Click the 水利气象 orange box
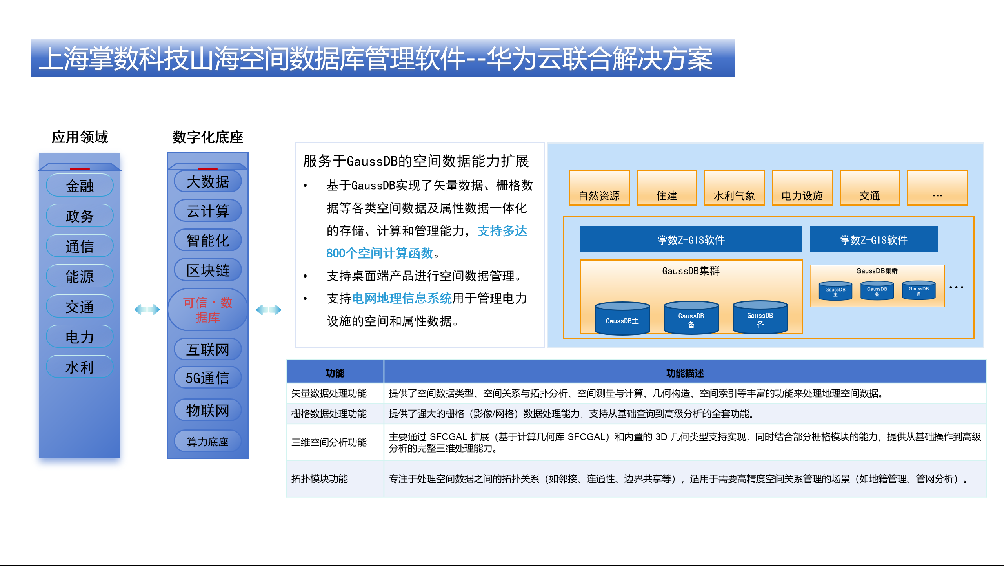1004x566 pixels. point(734,188)
